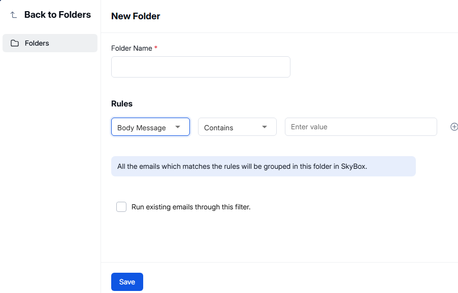Click the folder icon in the sidebar
458x293 pixels.
point(15,43)
